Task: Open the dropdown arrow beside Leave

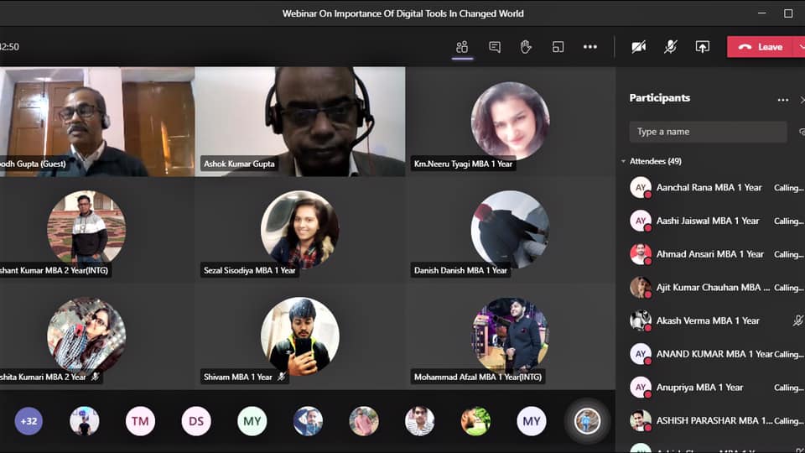Action: [798, 47]
